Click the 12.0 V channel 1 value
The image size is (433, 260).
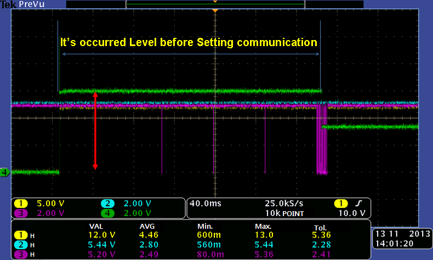(101, 235)
